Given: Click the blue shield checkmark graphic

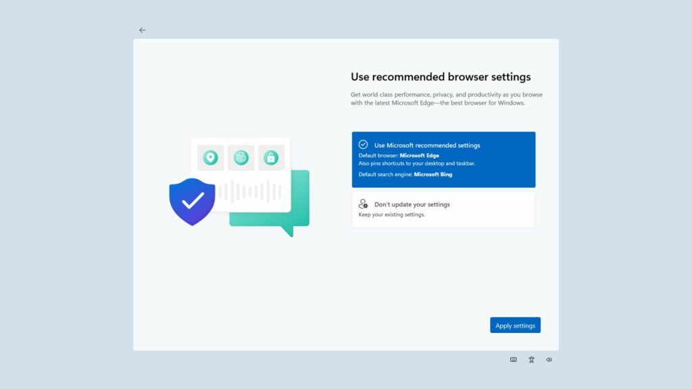Looking at the screenshot, I should (x=192, y=200).
